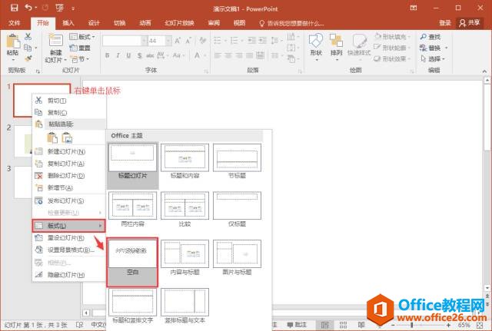Screen dimensions: 492x331
Task: Click the Arrange icon in ribbon
Action: pyautogui.click(x=336, y=40)
